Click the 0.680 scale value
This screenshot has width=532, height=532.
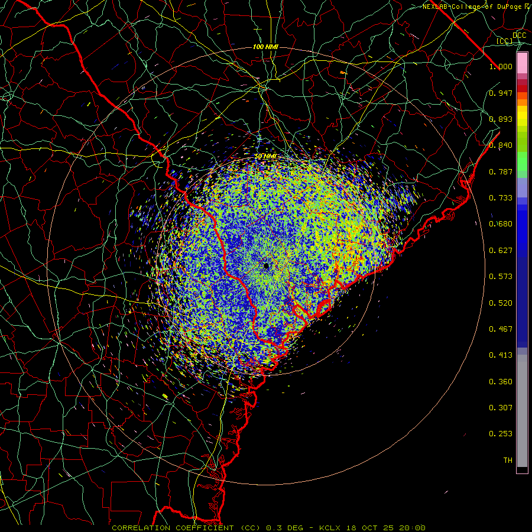pyautogui.click(x=501, y=224)
